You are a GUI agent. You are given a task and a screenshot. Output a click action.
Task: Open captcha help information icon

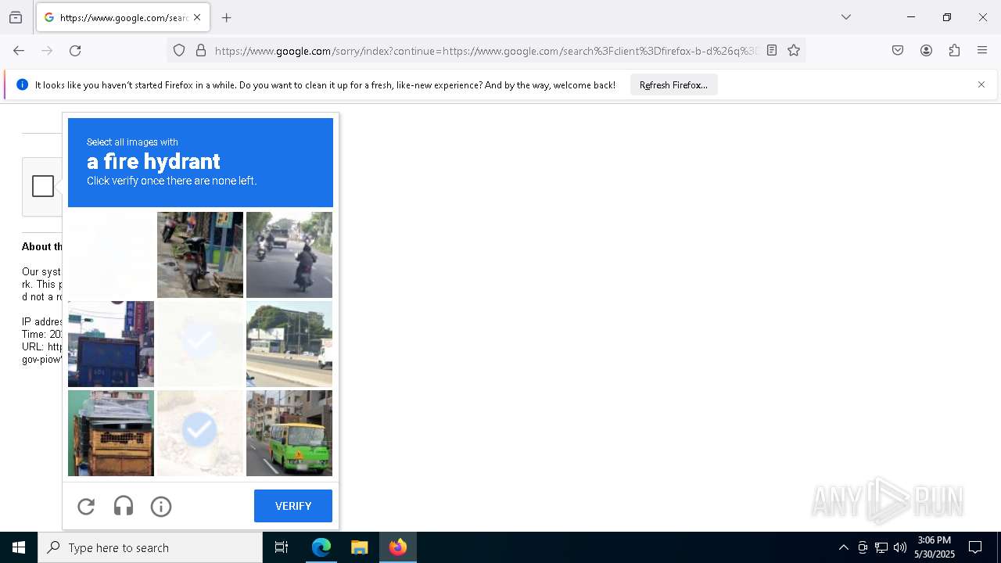click(x=161, y=506)
